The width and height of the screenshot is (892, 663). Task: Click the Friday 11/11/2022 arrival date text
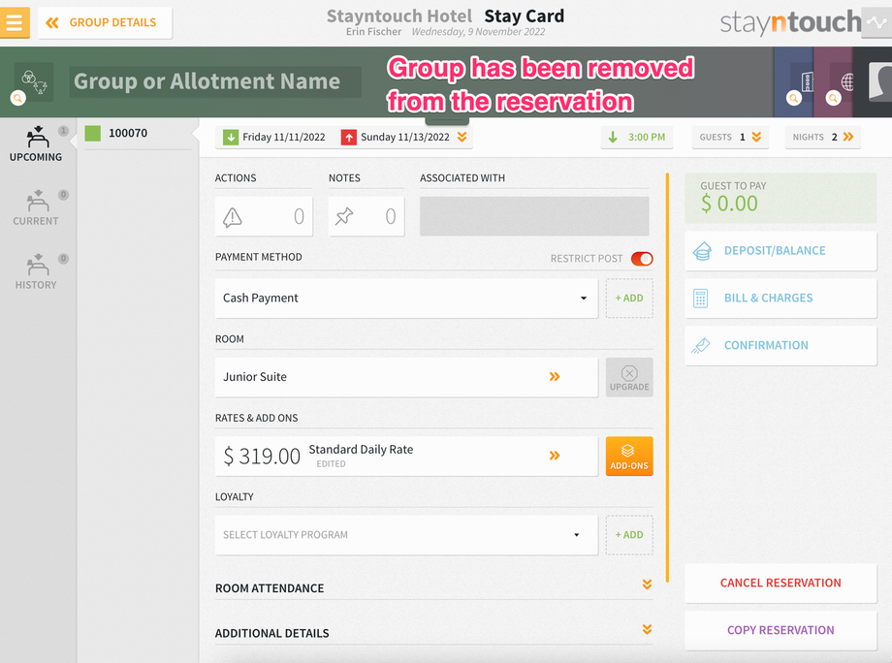[x=284, y=137]
